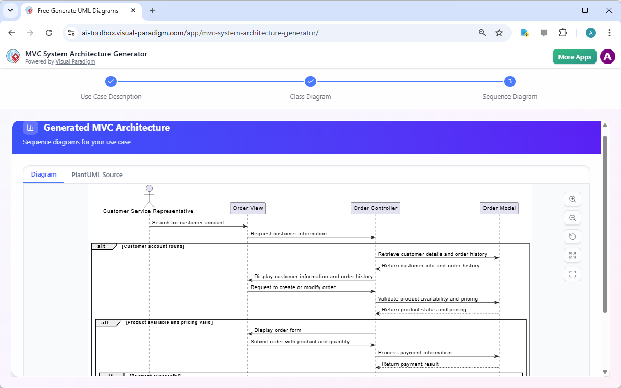Viewport: 621px width, 388px height.
Task: Reset the diagram view orientation
Action: (572, 236)
